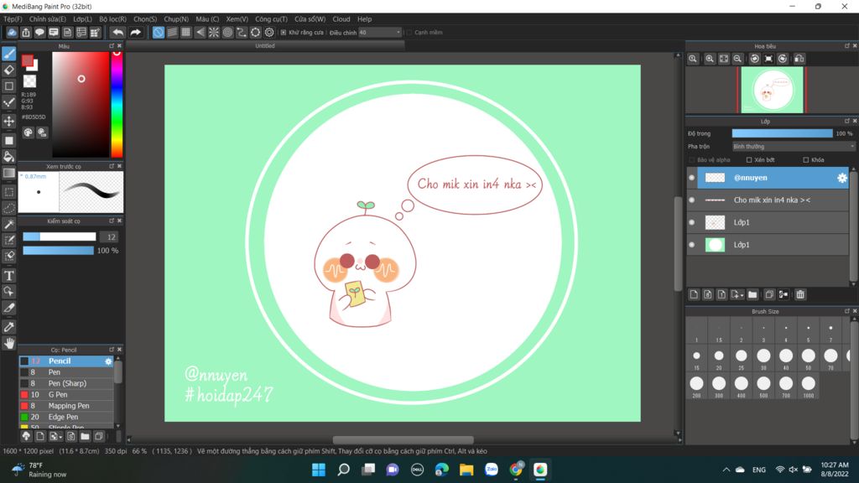Select the Eyedropper tool
This screenshot has width=859, height=483.
[x=8, y=327]
